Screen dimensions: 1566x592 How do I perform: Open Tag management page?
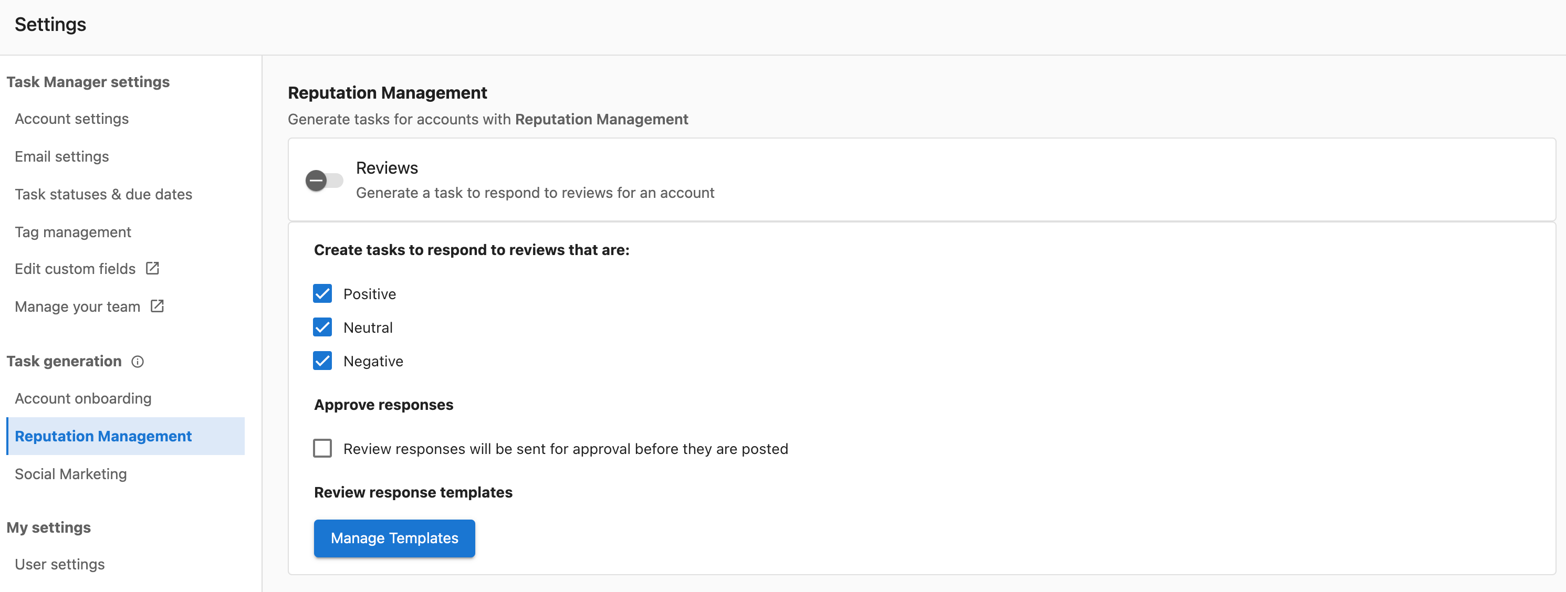[x=73, y=231]
